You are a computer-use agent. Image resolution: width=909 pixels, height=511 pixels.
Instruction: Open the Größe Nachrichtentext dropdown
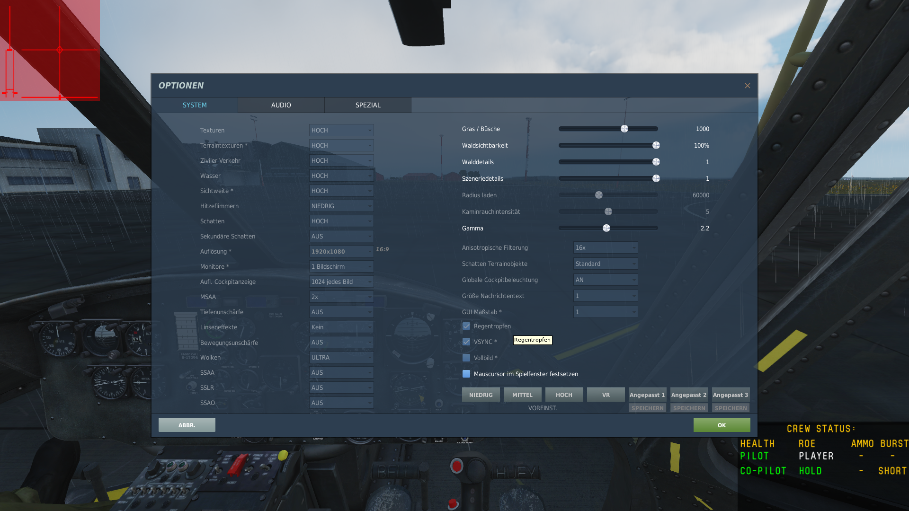[606, 296]
